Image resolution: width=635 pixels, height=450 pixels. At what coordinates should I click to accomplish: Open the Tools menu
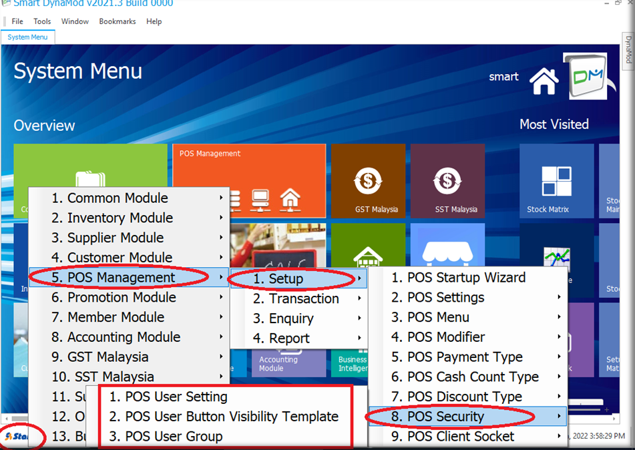tap(42, 21)
